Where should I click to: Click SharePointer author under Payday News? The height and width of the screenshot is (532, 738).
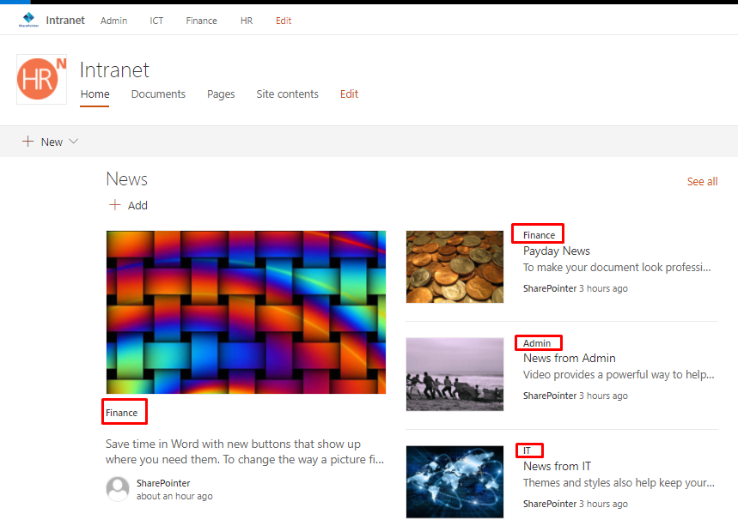tap(550, 288)
